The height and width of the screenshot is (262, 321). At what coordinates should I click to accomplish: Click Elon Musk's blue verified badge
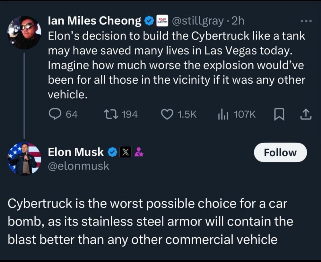(x=112, y=152)
